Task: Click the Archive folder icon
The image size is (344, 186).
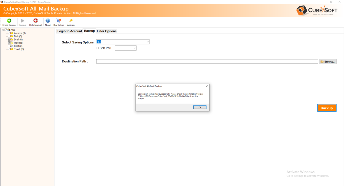Action: click(12, 33)
